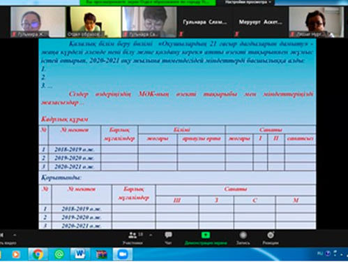Toggle the video camera control

point(5,238)
